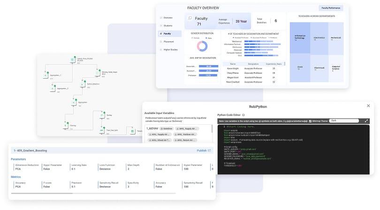Select the SolidLine input variable chip

coord(167,128)
